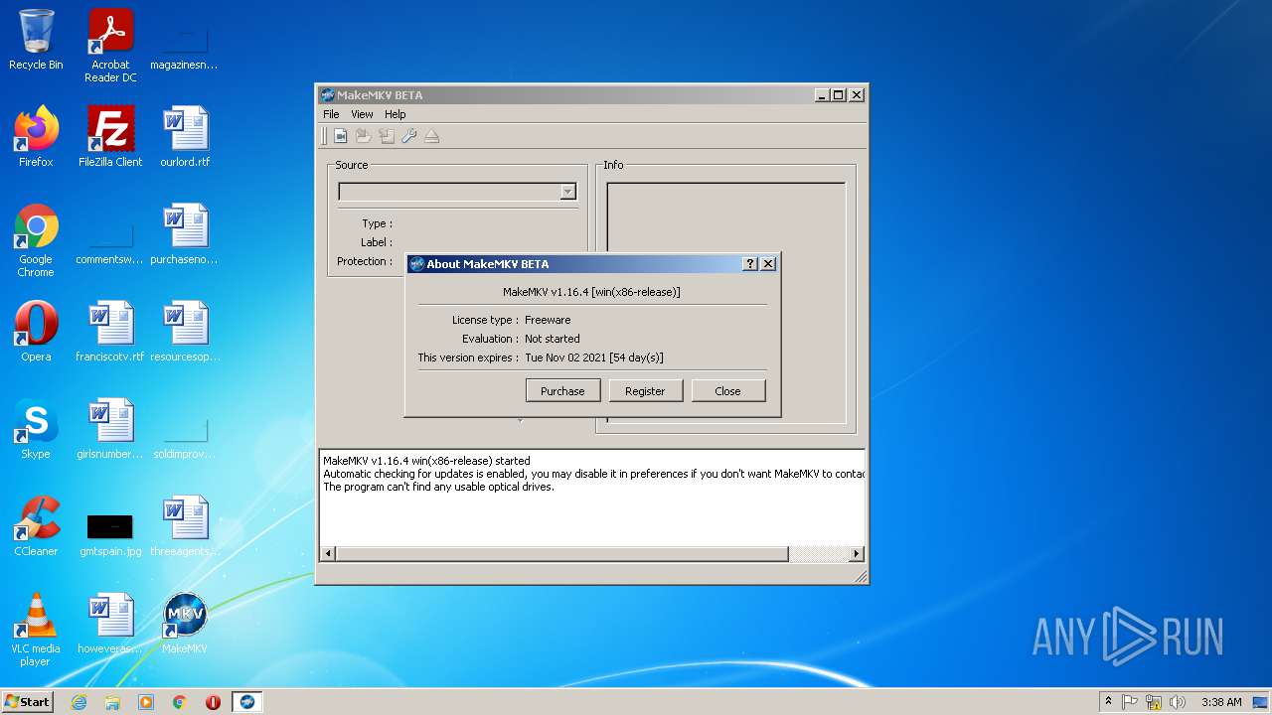Launch Internet Explorer from the taskbar
The width and height of the screenshot is (1272, 715).
pos(79,702)
